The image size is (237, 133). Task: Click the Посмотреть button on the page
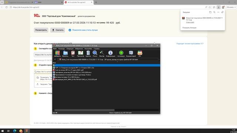click(41, 30)
